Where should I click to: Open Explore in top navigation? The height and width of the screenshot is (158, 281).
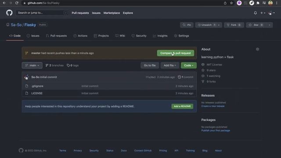tap(128, 13)
